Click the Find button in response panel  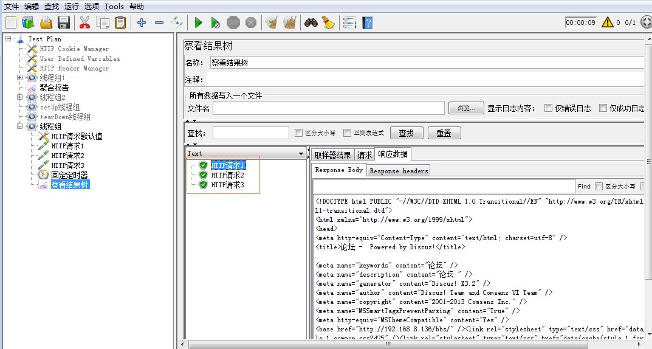[x=584, y=186]
